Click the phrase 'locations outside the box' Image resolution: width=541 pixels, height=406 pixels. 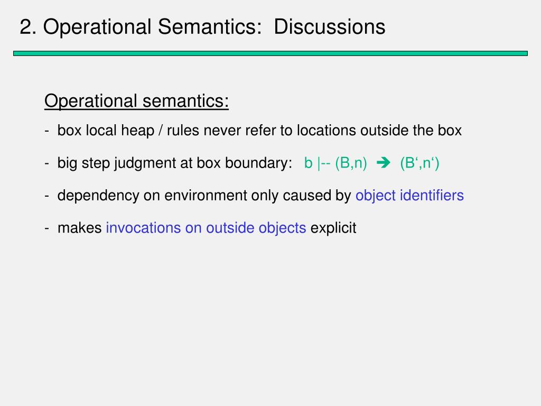point(379,131)
